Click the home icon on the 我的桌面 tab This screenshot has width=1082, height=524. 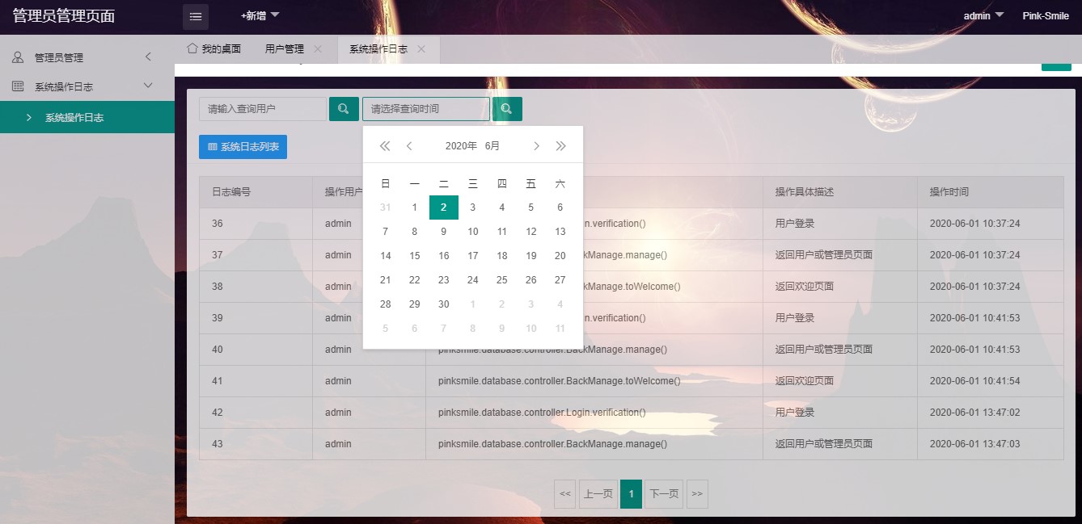[192, 48]
